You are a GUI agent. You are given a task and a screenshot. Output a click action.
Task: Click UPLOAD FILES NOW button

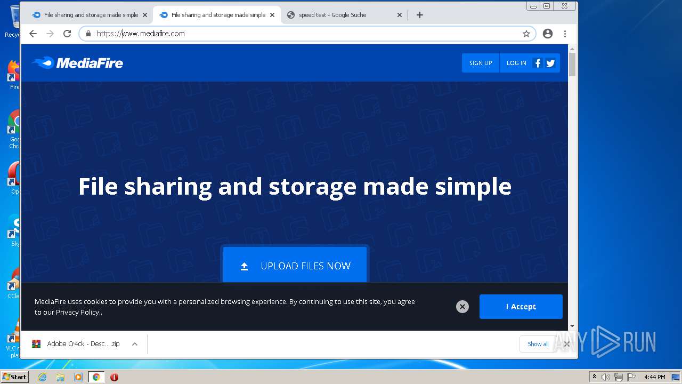coord(295,266)
